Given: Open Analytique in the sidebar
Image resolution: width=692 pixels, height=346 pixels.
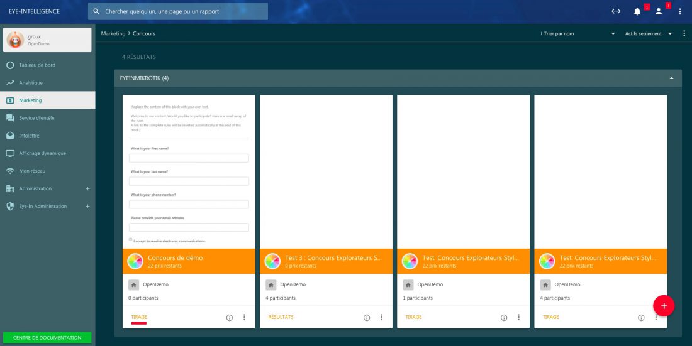Looking at the screenshot, I should coord(31,83).
